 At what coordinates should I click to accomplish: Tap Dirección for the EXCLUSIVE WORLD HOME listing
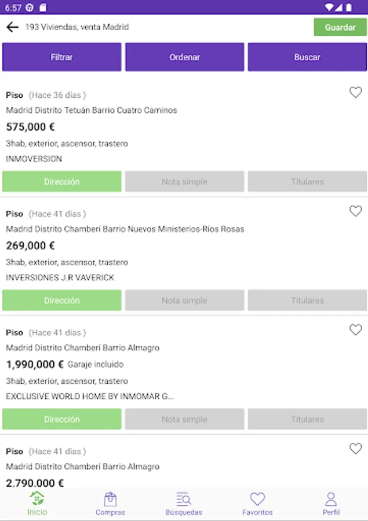[x=61, y=419]
